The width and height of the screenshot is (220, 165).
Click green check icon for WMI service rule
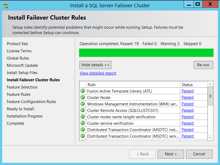[83, 104]
